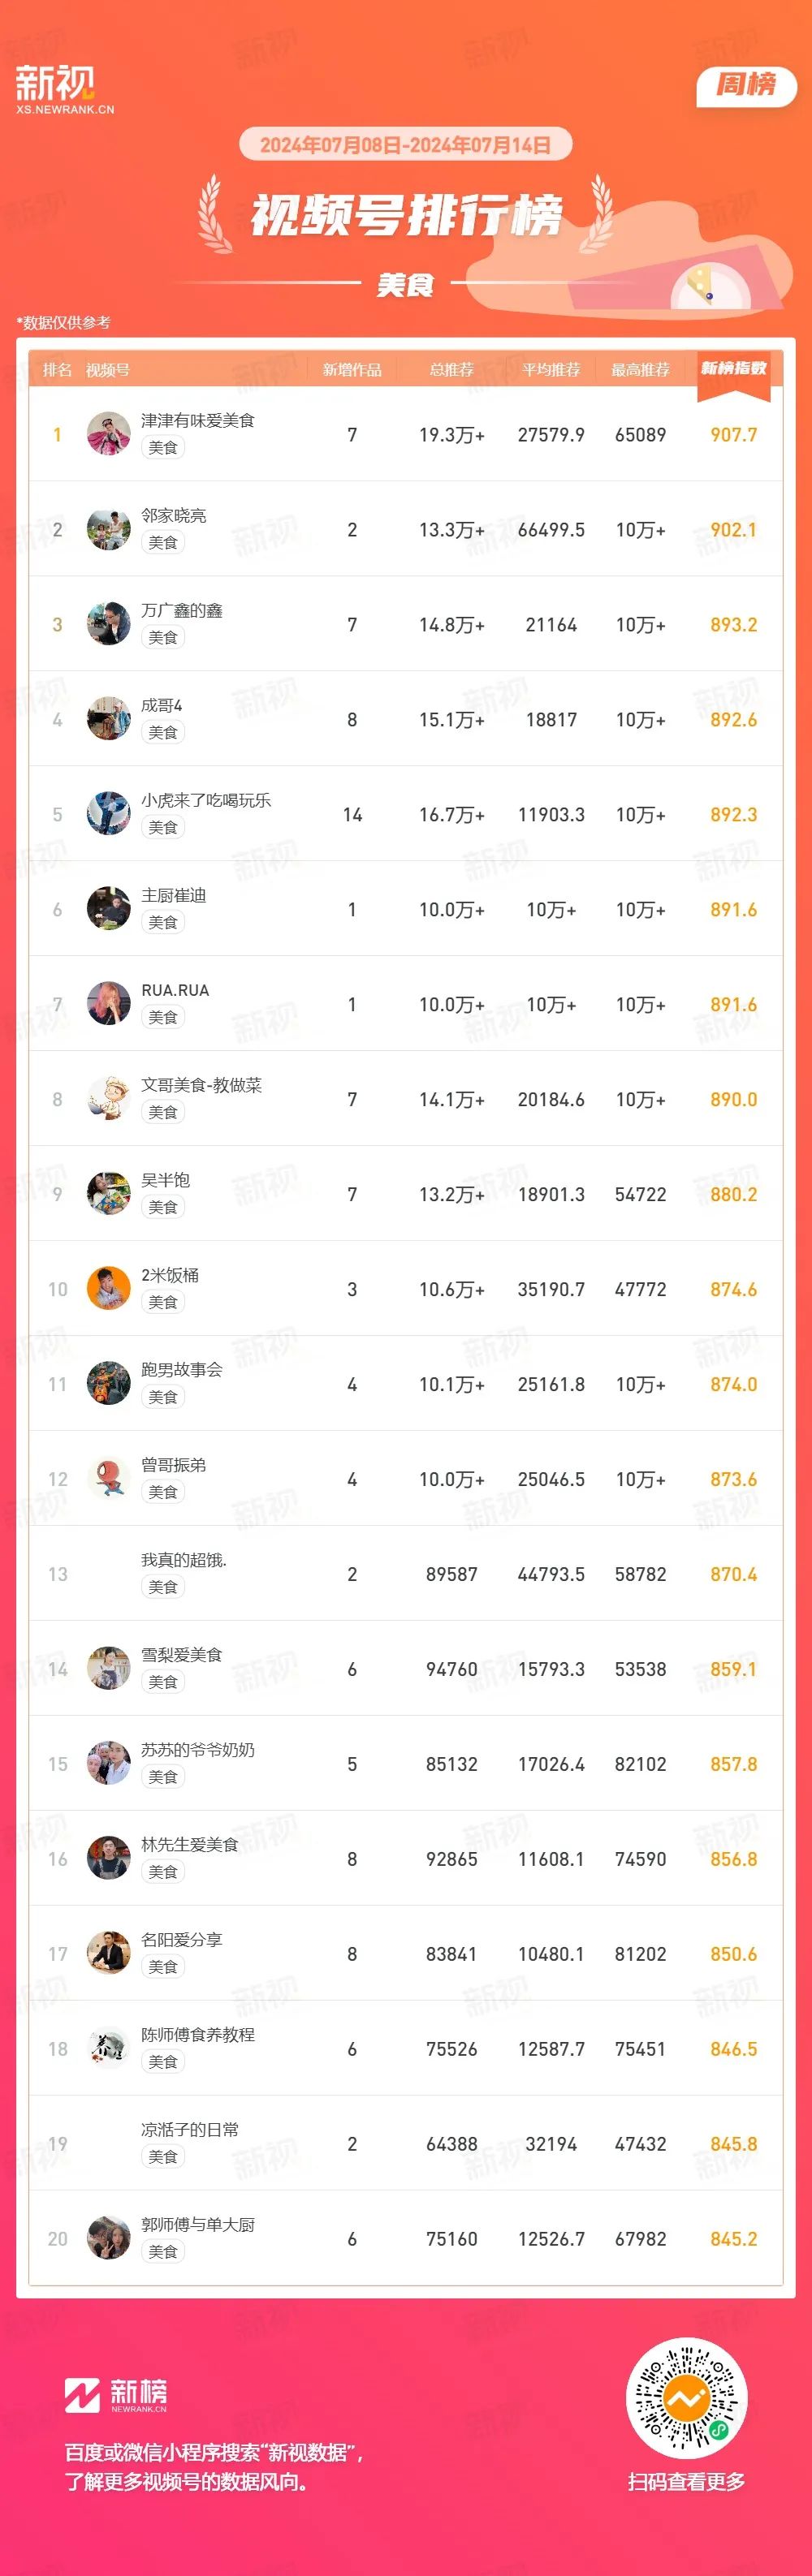812x2576 pixels.
Task: Open account name 郭师傅与单大厨
Action: pos(198,2224)
